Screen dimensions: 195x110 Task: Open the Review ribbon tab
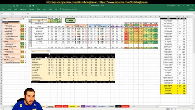pyautogui.click(x=44, y=9)
